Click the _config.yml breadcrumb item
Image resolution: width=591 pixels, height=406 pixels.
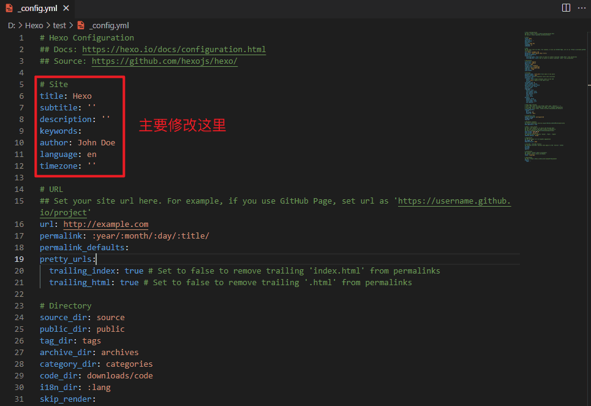tap(109, 25)
